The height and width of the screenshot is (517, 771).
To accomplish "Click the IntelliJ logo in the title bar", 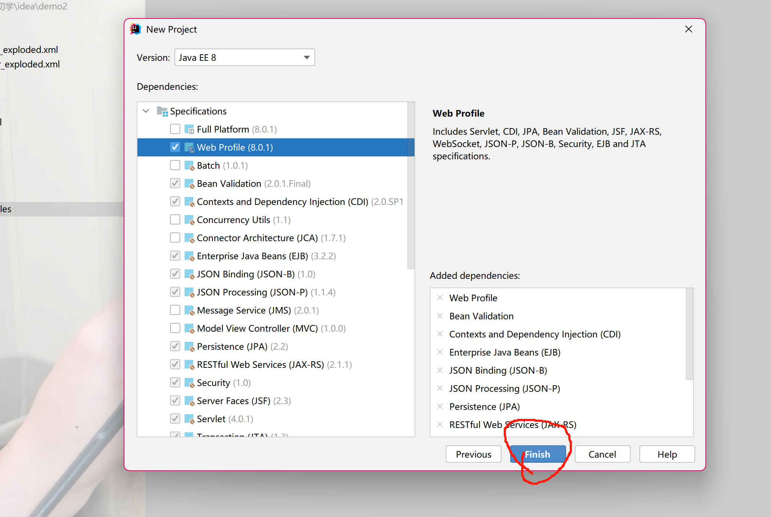I will [136, 29].
